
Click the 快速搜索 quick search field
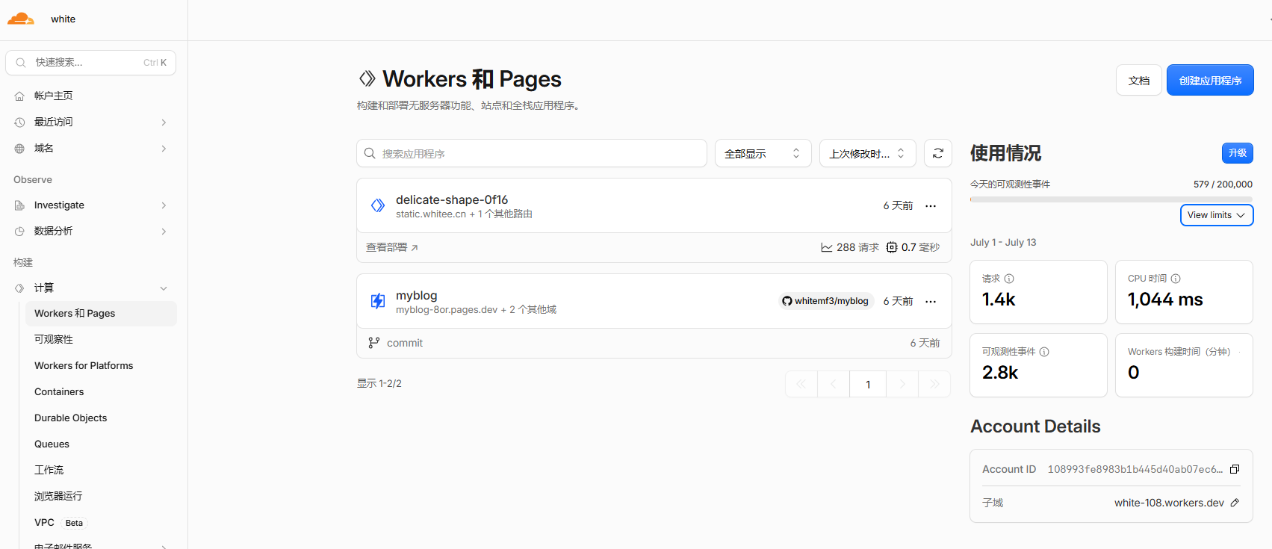(x=91, y=63)
